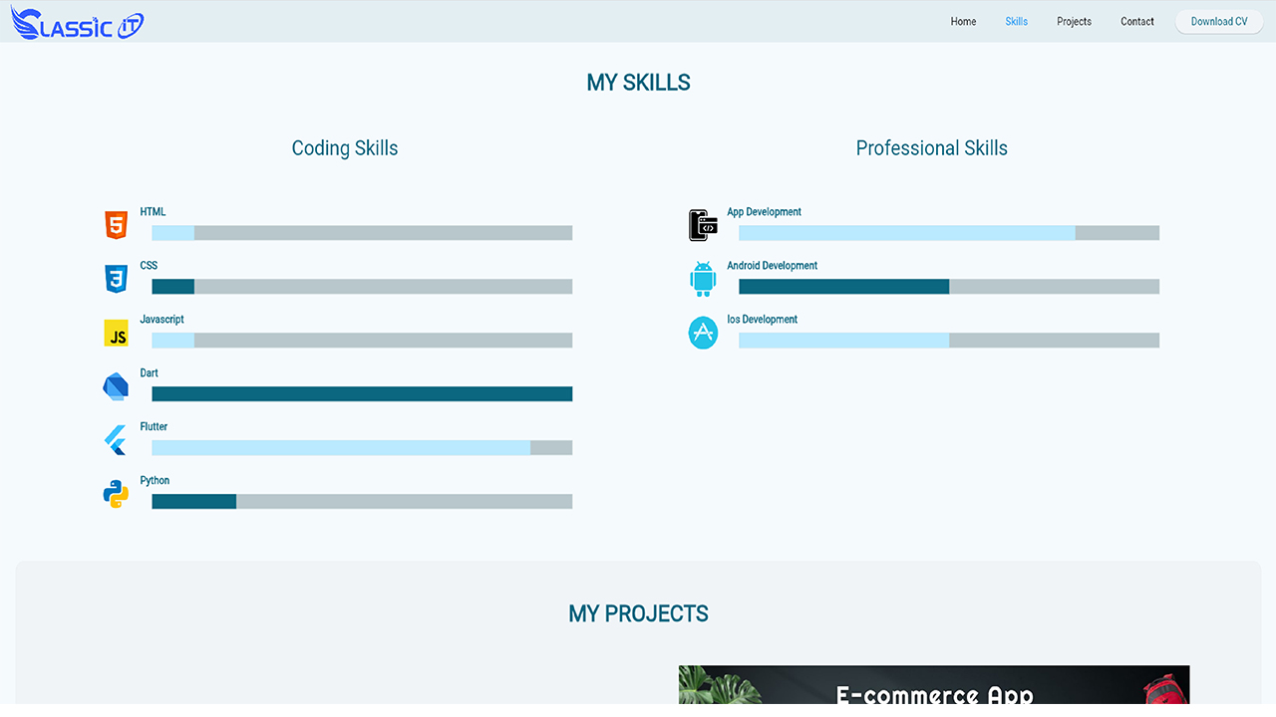Go to Skills nav item
The width and height of the screenshot is (1276, 717).
tap(1017, 21)
